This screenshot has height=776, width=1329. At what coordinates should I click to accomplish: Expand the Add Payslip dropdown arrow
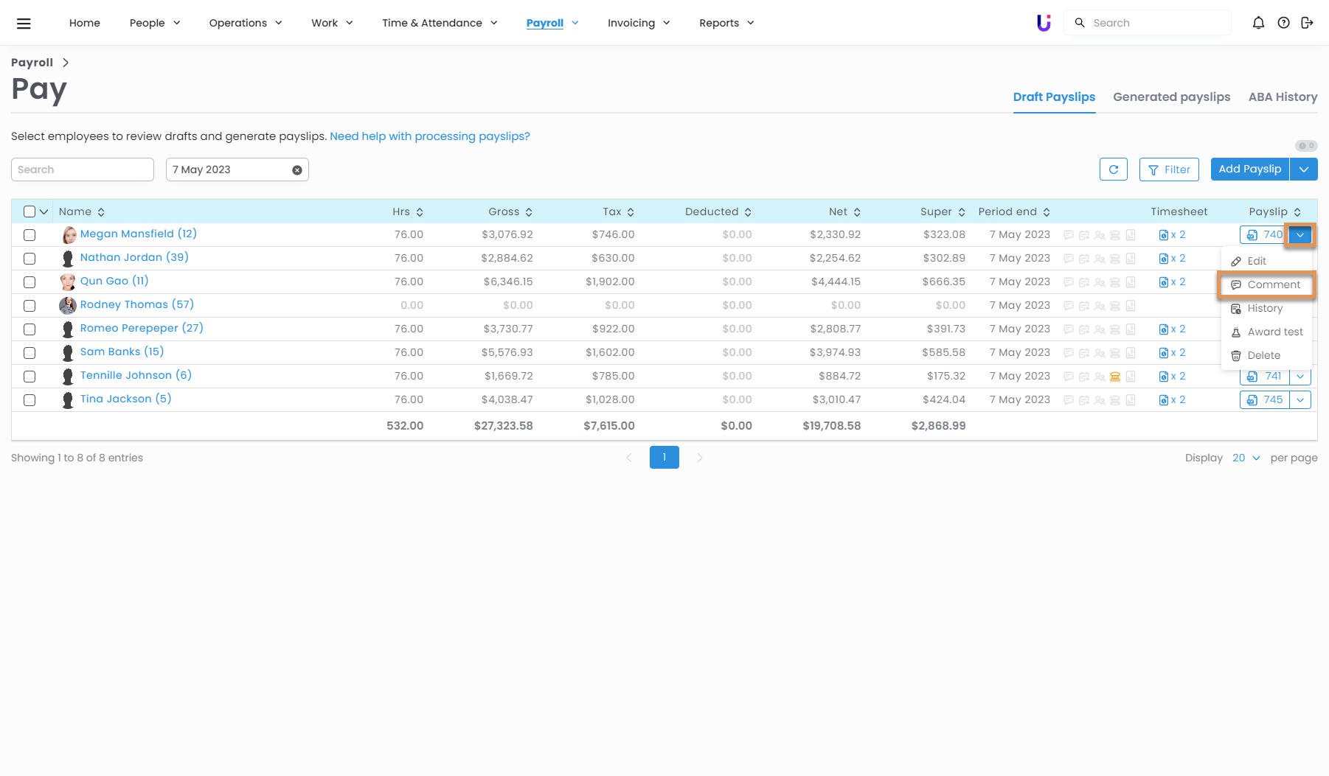(1304, 169)
